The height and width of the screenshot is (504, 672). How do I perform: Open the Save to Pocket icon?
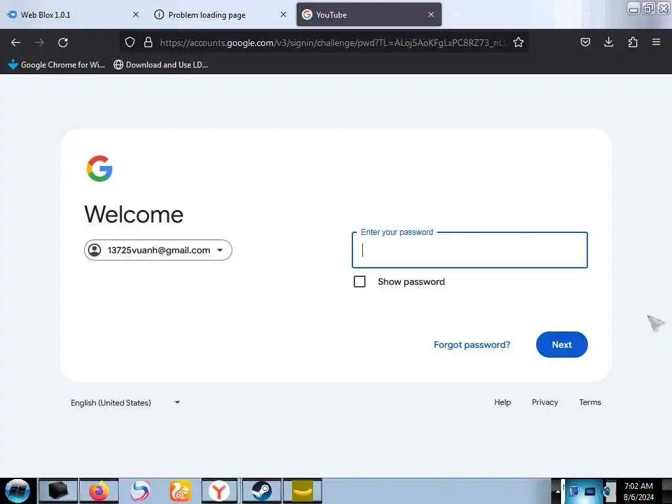[585, 42]
